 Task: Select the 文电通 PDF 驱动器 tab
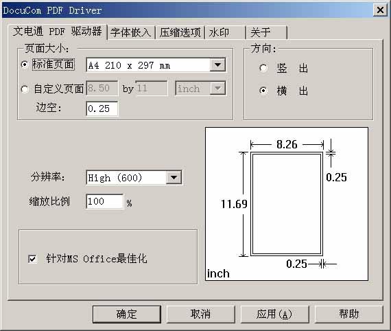(x=58, y=32)
